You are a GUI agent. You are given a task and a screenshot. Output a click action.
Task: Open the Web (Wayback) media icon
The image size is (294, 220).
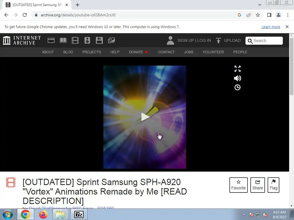point(51,40)
